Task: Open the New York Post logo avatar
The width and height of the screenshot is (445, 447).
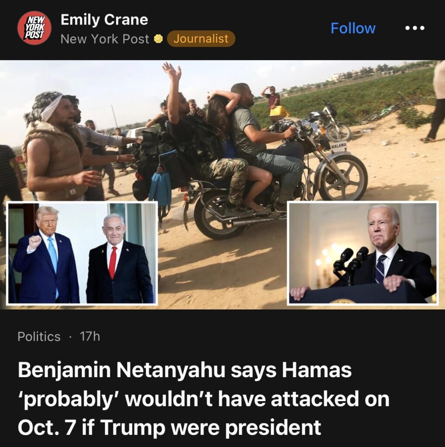Action: click(x=34, y=28)
